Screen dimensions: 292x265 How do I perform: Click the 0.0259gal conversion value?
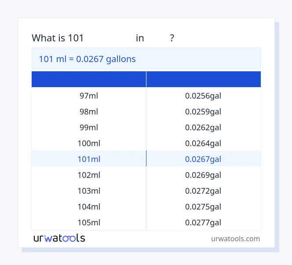tap(203, 111)
